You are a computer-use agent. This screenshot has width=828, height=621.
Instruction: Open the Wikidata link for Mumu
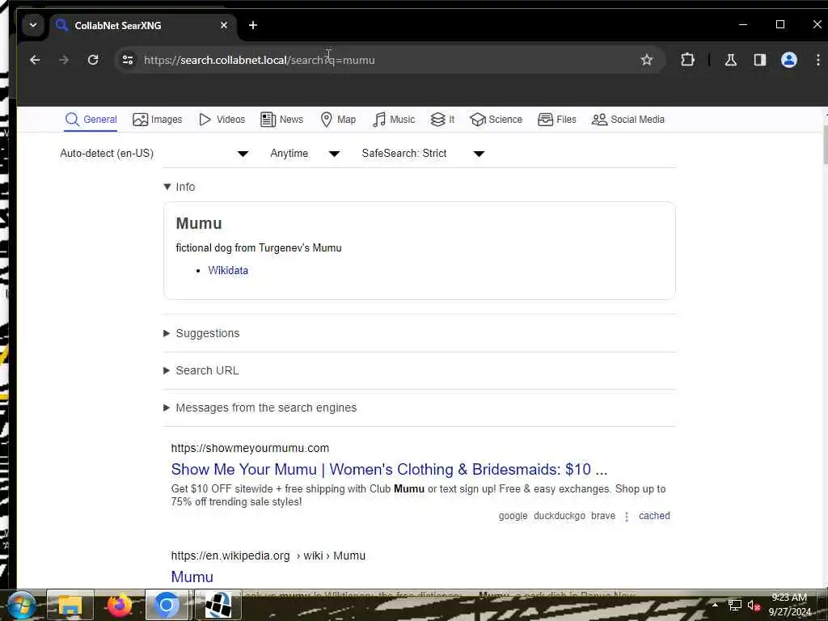227,270
